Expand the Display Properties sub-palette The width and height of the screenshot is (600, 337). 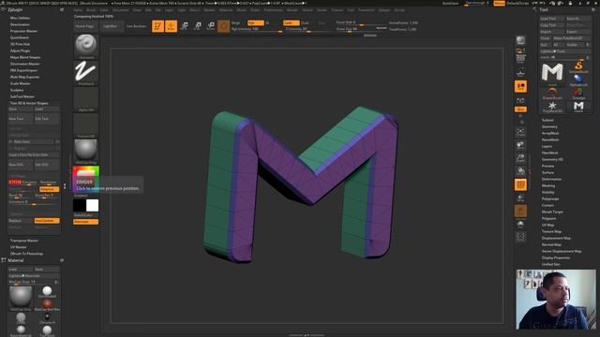tap(556, 257)
